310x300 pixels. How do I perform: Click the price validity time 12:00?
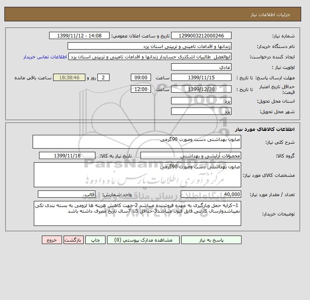[x=141, y=89]
